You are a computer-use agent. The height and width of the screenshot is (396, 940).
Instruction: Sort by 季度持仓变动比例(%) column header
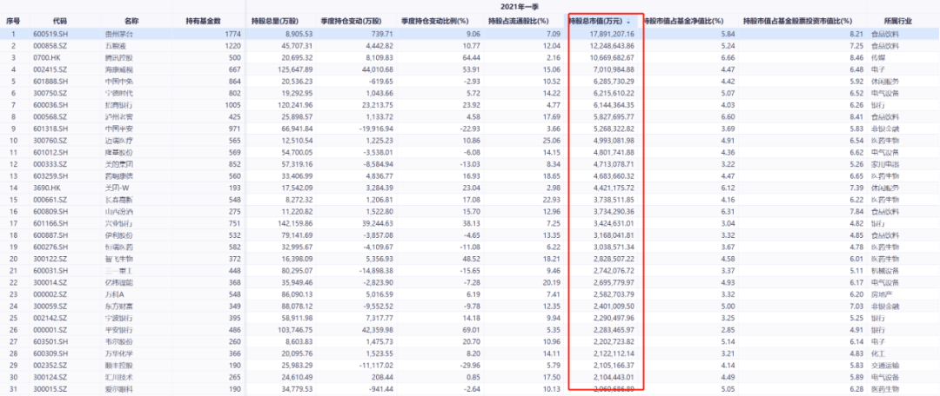point(434,21)
